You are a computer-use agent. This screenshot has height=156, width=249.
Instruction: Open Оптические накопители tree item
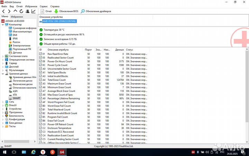coord(22,88)
